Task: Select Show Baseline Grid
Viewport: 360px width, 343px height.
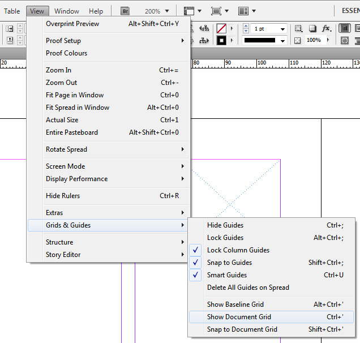Action: (271, 305)
